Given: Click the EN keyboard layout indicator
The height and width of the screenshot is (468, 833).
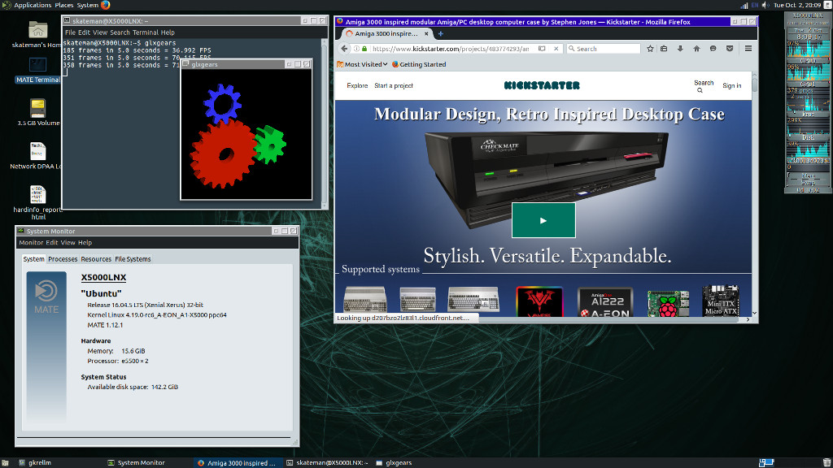Looking at the screenshot, I should pyautogui.click(x=754, y=6).
